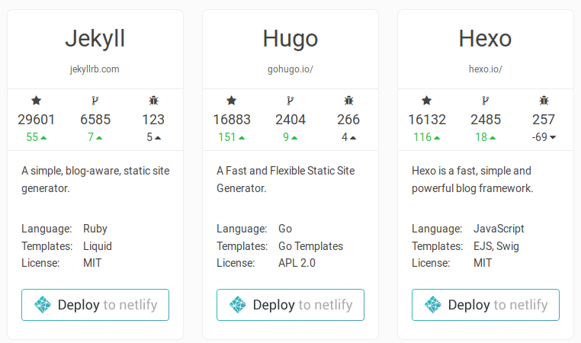Visit the hexo.io website link
581x343 pixels.
click(486, 69)
